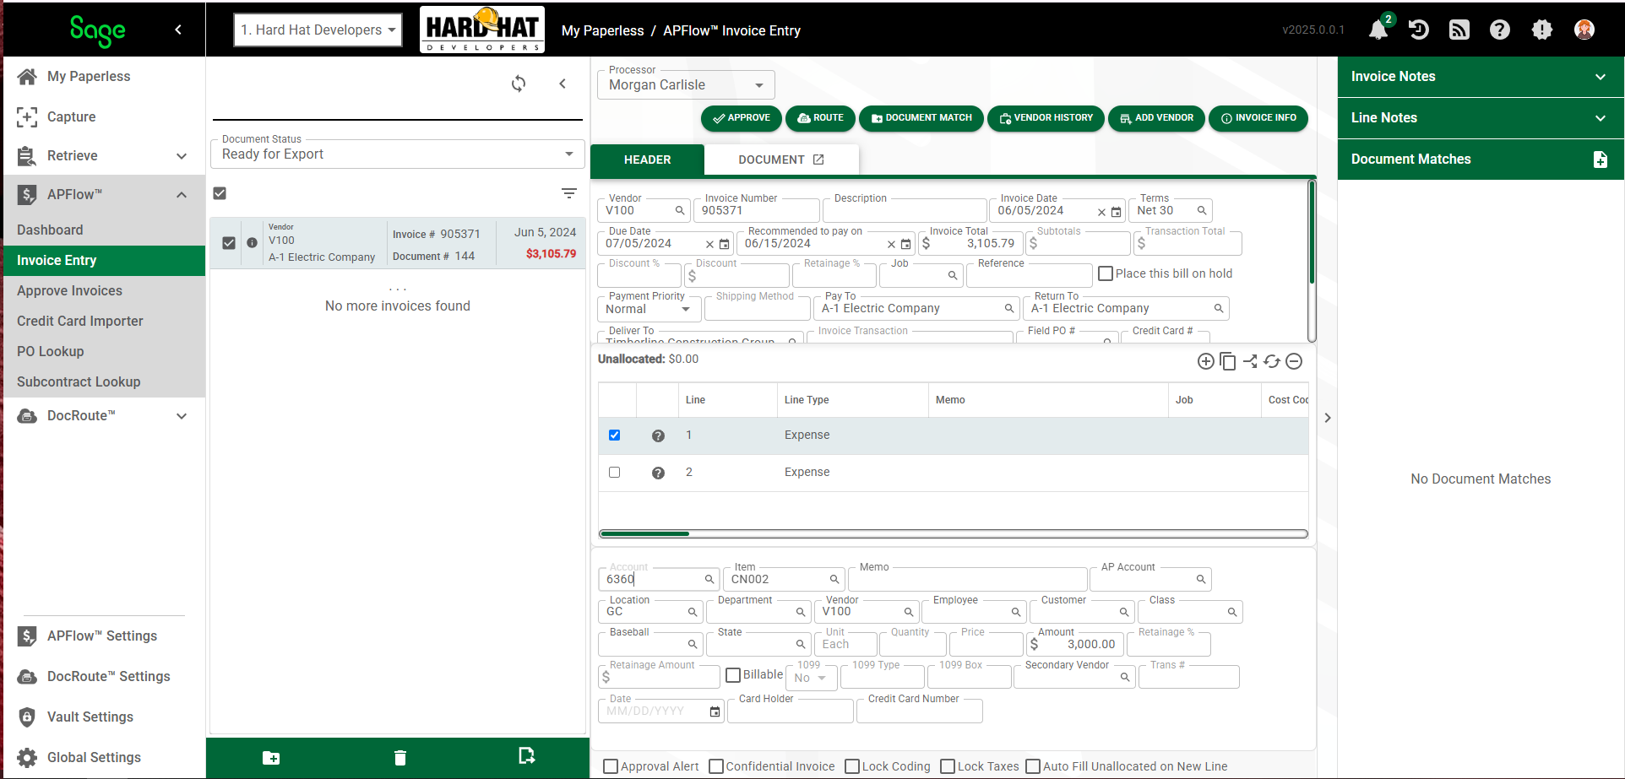Refresh the invoice list

[519, 84]
